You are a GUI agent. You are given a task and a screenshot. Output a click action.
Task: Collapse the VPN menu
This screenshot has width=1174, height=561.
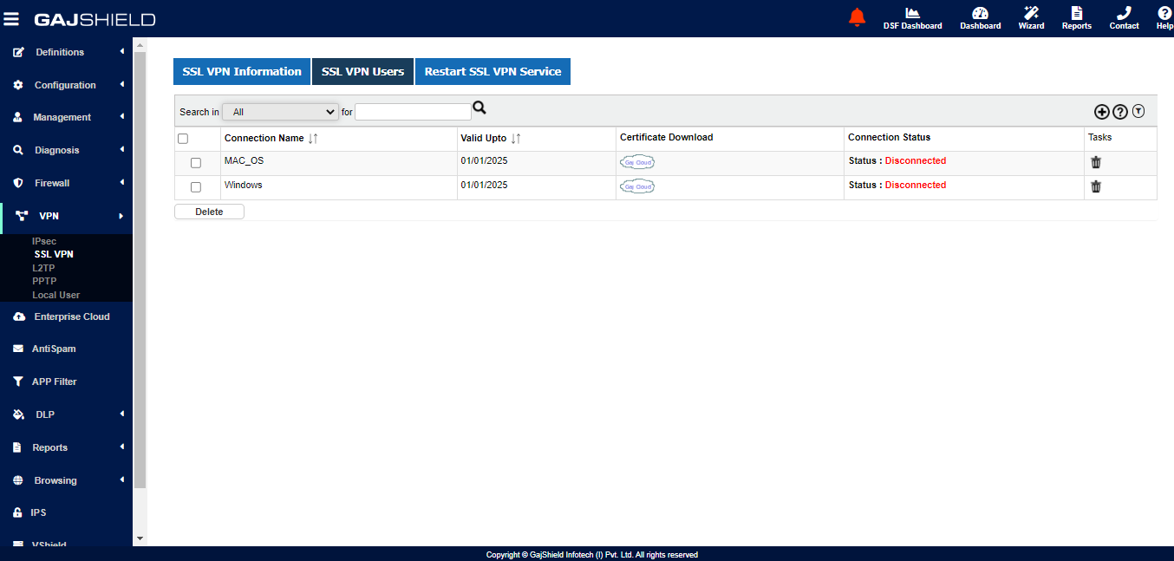point(66,216)
